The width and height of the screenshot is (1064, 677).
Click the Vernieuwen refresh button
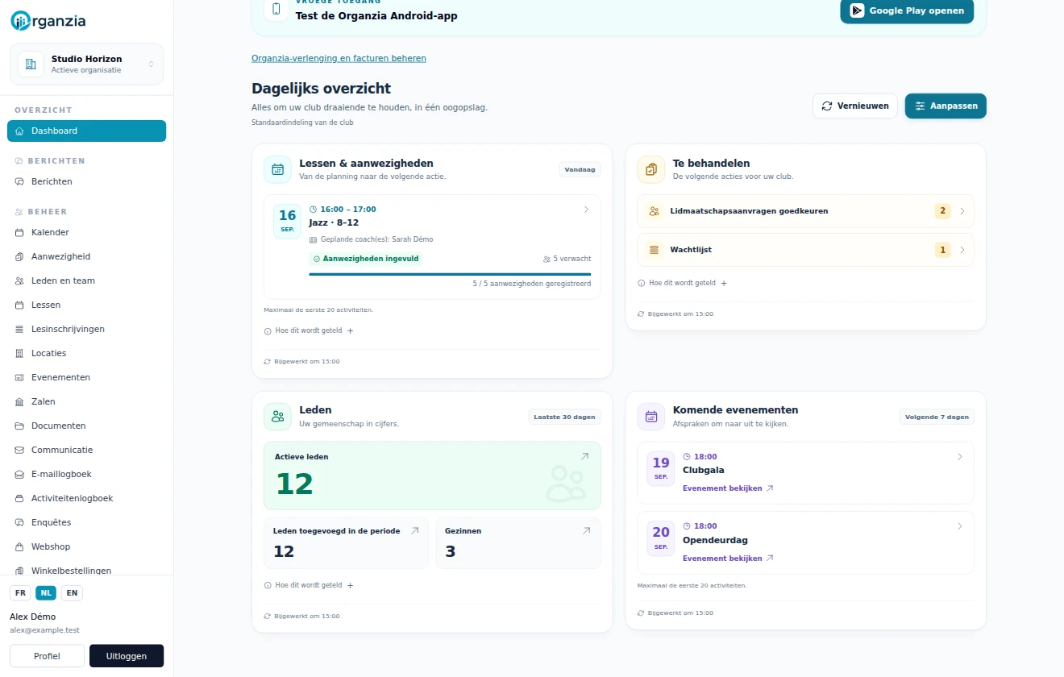[854, 106]
